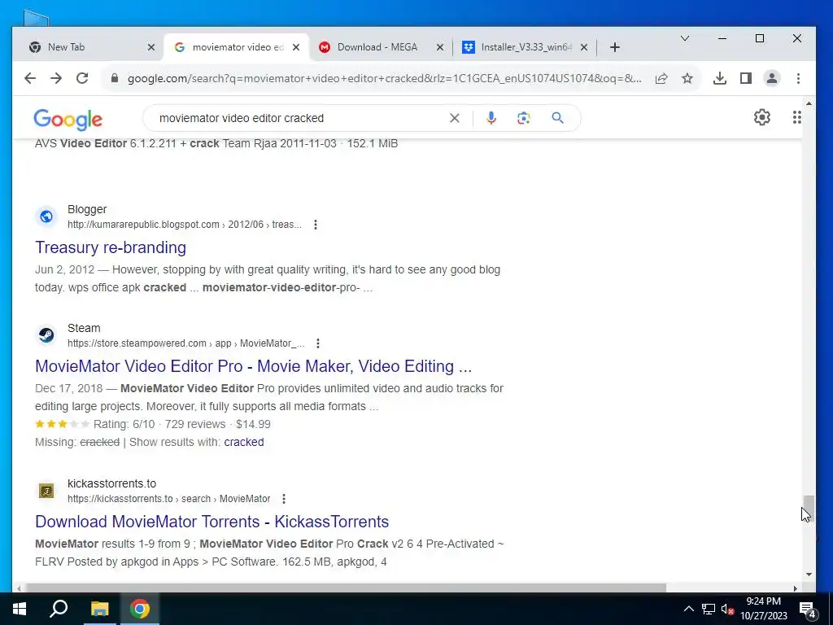Viewport: 833px width, 625px height.
Task: Share this page from the address bar
Action: coord(661,79)
